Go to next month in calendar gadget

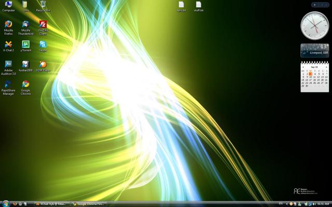326,67
